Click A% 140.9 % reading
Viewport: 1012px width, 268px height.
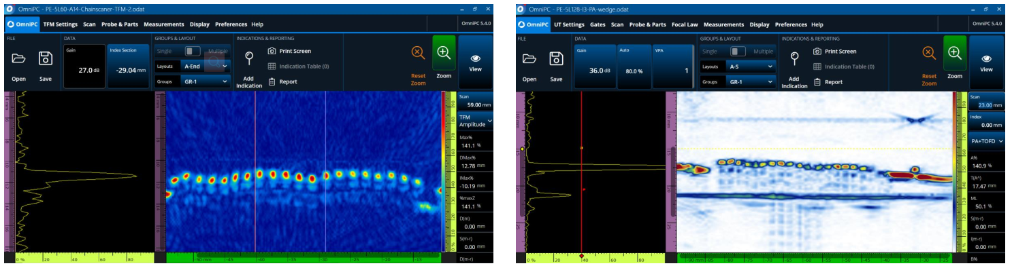point(986,161)
